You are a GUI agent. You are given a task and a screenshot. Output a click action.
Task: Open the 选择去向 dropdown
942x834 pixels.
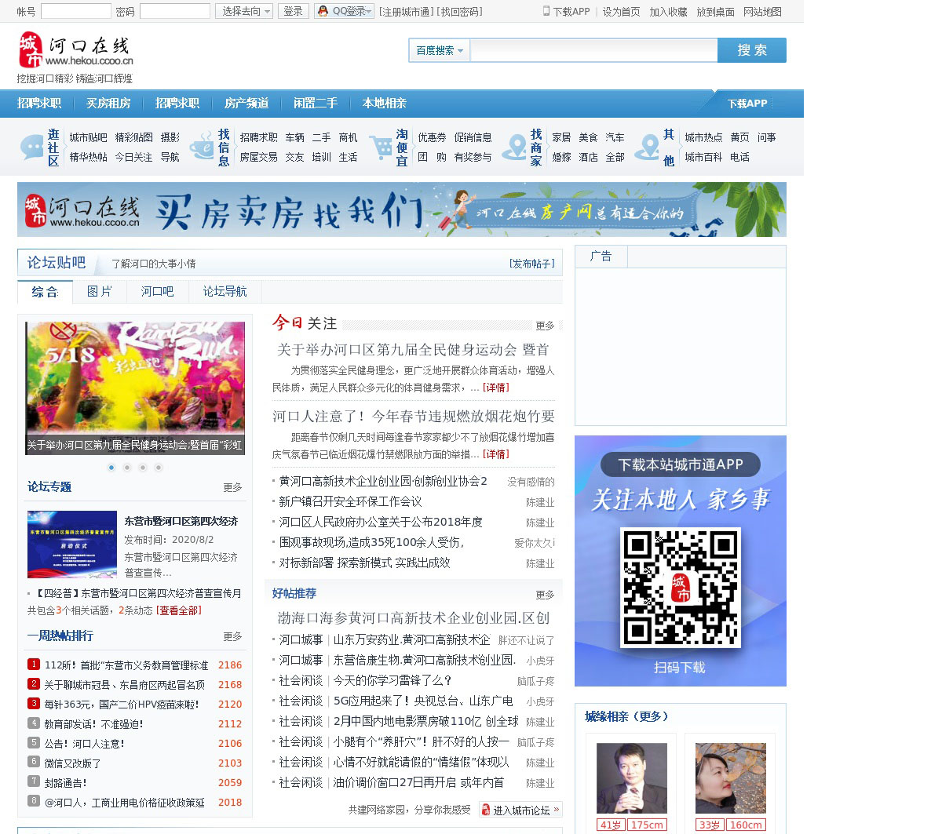(244, 11)
